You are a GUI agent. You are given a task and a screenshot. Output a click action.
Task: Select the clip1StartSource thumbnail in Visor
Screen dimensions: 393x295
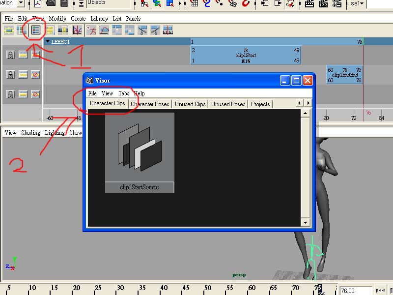point(140,152)
